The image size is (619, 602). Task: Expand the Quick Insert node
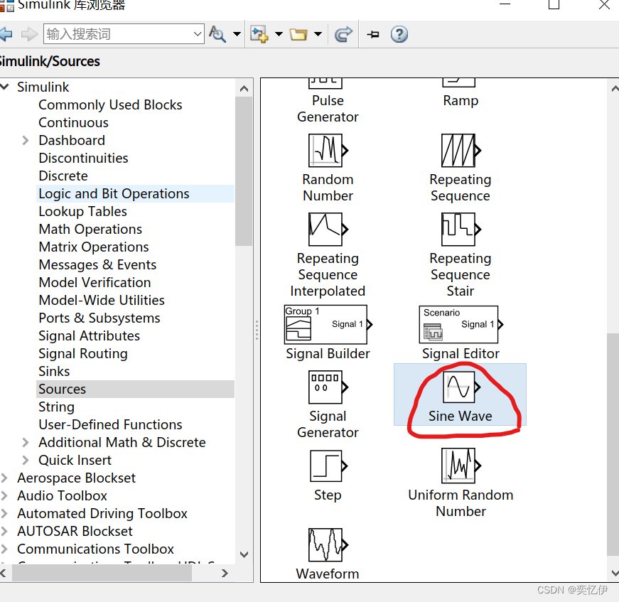pos(26,460)
